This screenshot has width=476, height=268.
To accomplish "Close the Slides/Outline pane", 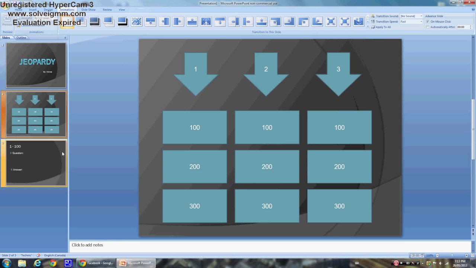I will tap(65, 38).
